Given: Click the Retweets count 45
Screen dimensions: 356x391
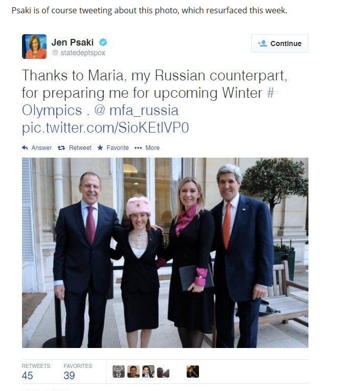Looking at the screenshot, I should tap(28, 376).
